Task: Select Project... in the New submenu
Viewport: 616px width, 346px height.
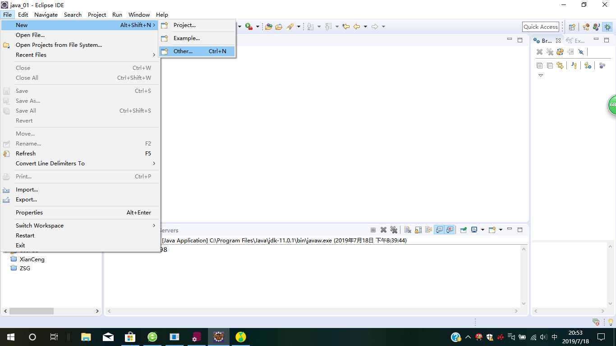Action: 197,25
